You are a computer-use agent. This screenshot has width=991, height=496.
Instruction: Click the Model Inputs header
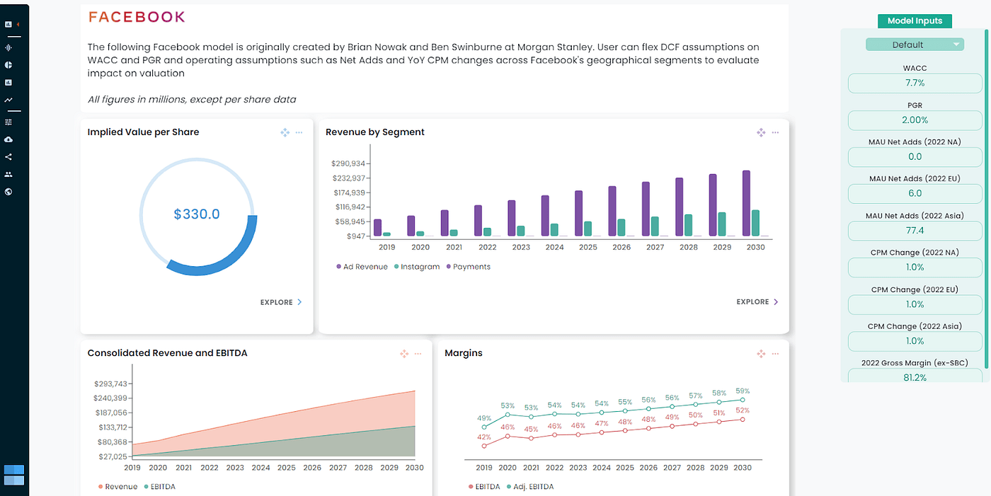tap(915, 21)
